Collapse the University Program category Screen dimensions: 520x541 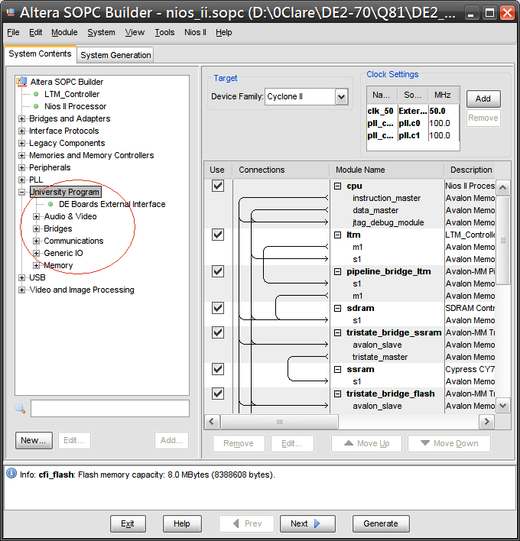[x=21, y=193]
